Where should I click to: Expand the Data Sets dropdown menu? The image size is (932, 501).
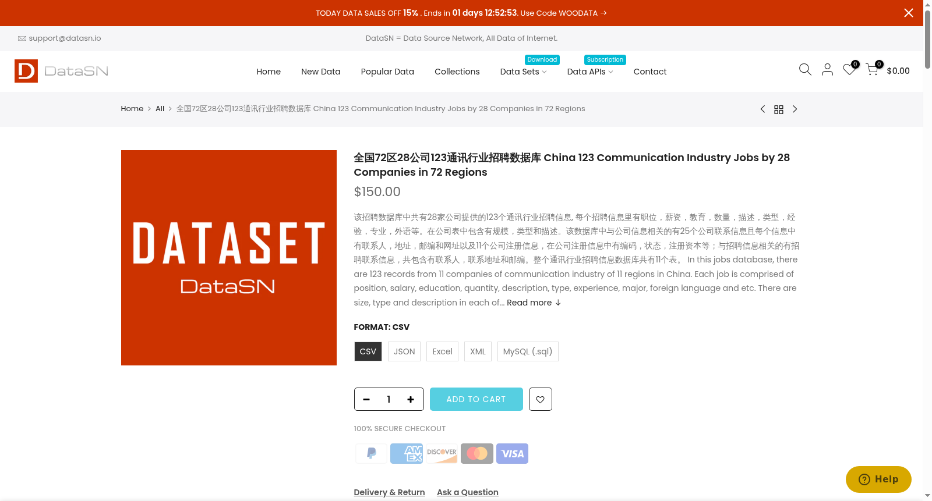tap(524, 72)
